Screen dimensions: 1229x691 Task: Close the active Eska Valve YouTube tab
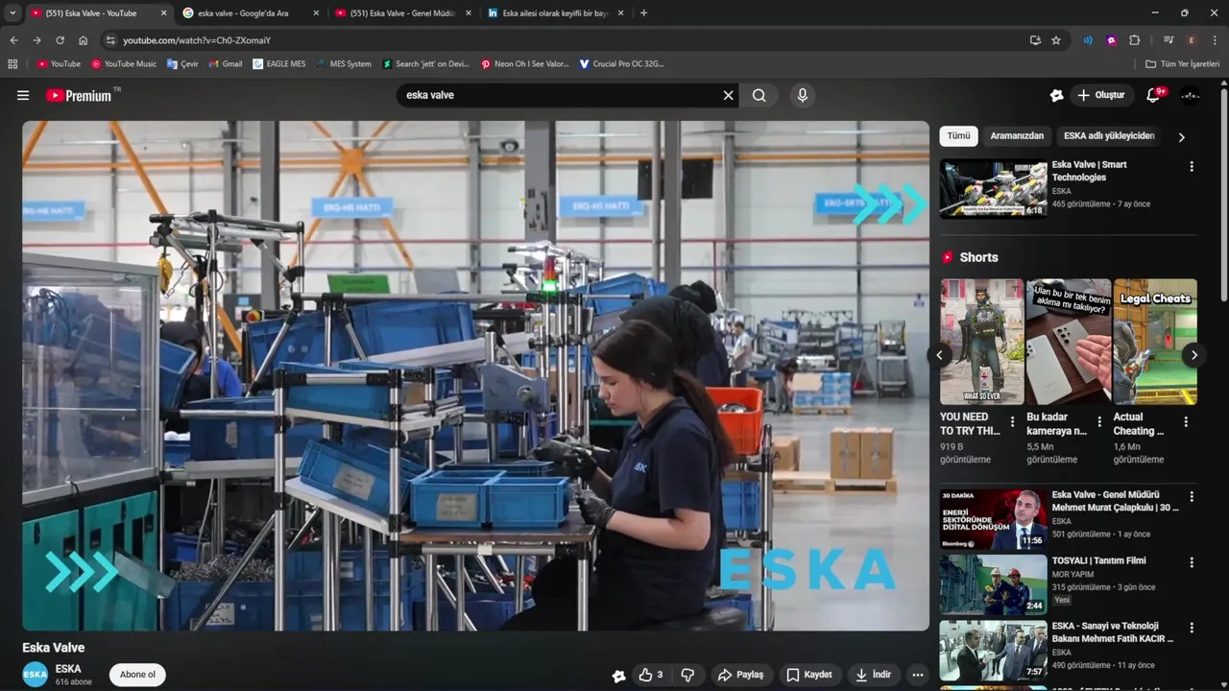163,12
